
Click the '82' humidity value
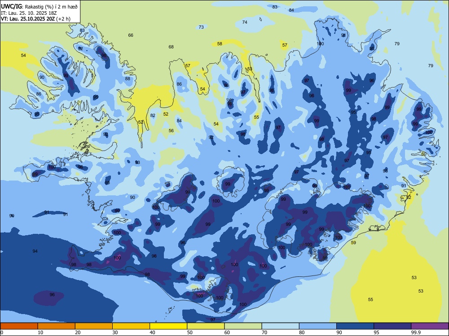tap(153, 116)
